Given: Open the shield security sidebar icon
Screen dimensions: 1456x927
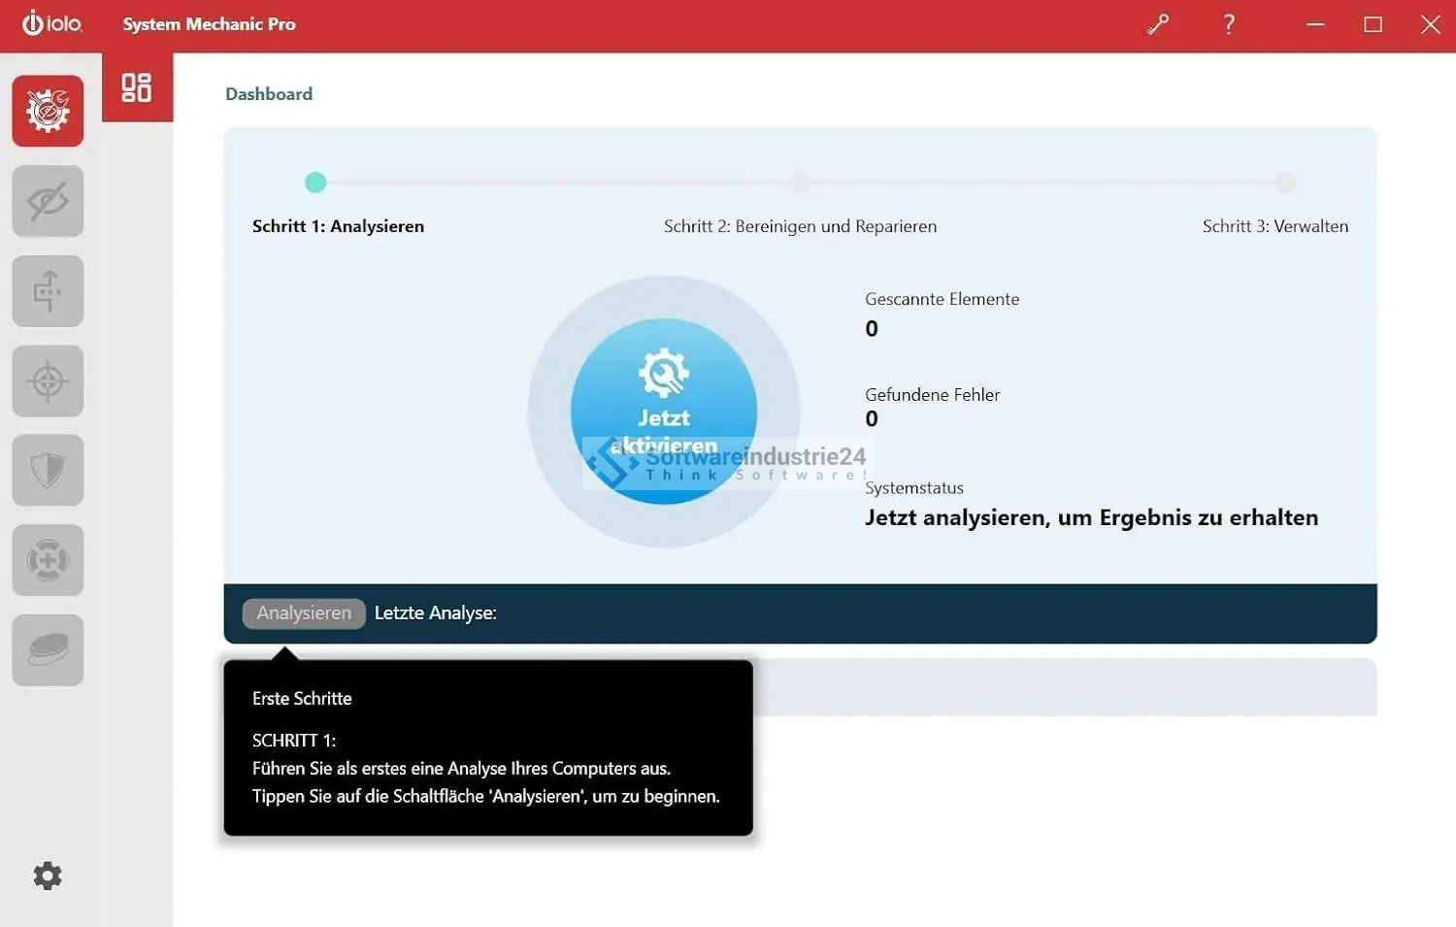Looking at the screenshot, I should pyautogui.click(x=48, y=471).
